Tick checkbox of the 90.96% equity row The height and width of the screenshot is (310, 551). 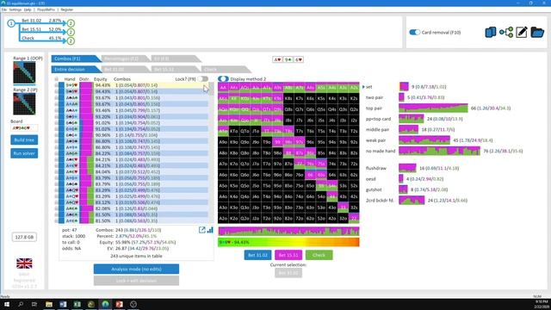pos(57,135)
